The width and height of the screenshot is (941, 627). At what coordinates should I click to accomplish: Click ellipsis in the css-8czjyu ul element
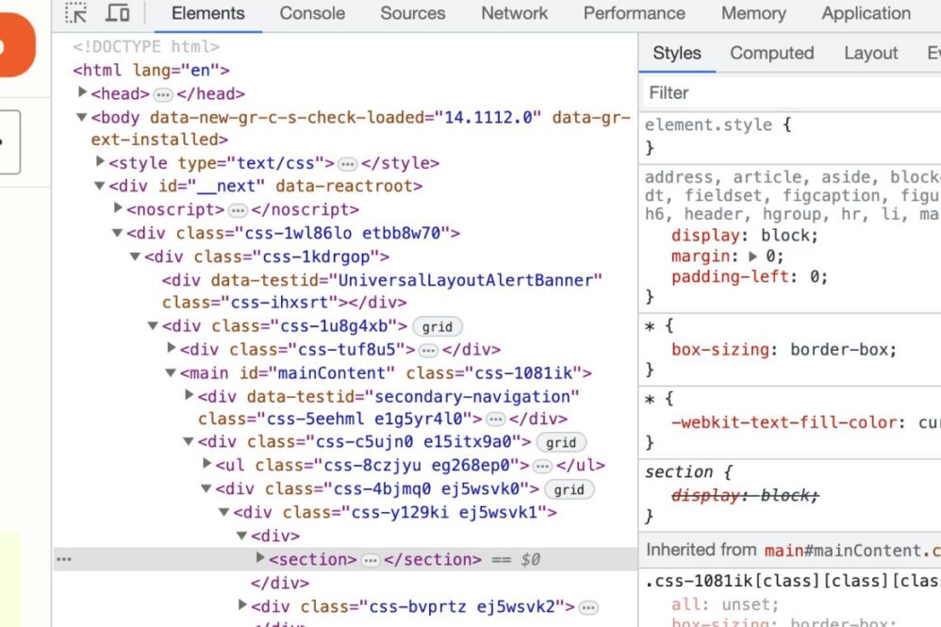tap(541, 466)
